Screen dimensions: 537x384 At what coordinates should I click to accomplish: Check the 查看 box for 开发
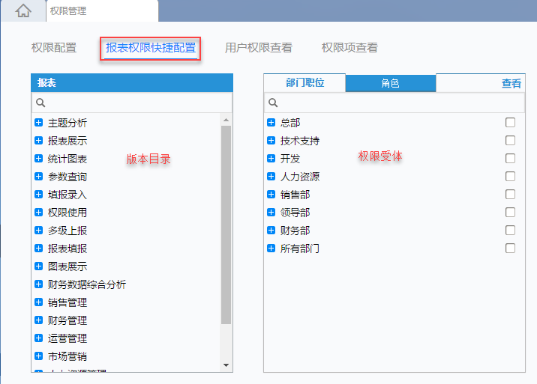pos(510,159)
